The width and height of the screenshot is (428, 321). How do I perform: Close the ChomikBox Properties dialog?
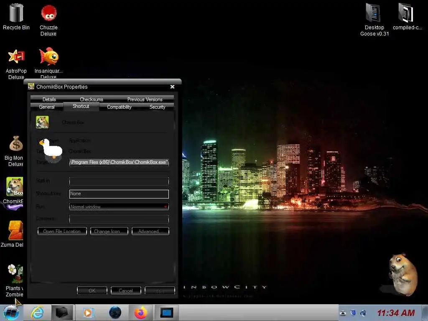pos(172,87)
